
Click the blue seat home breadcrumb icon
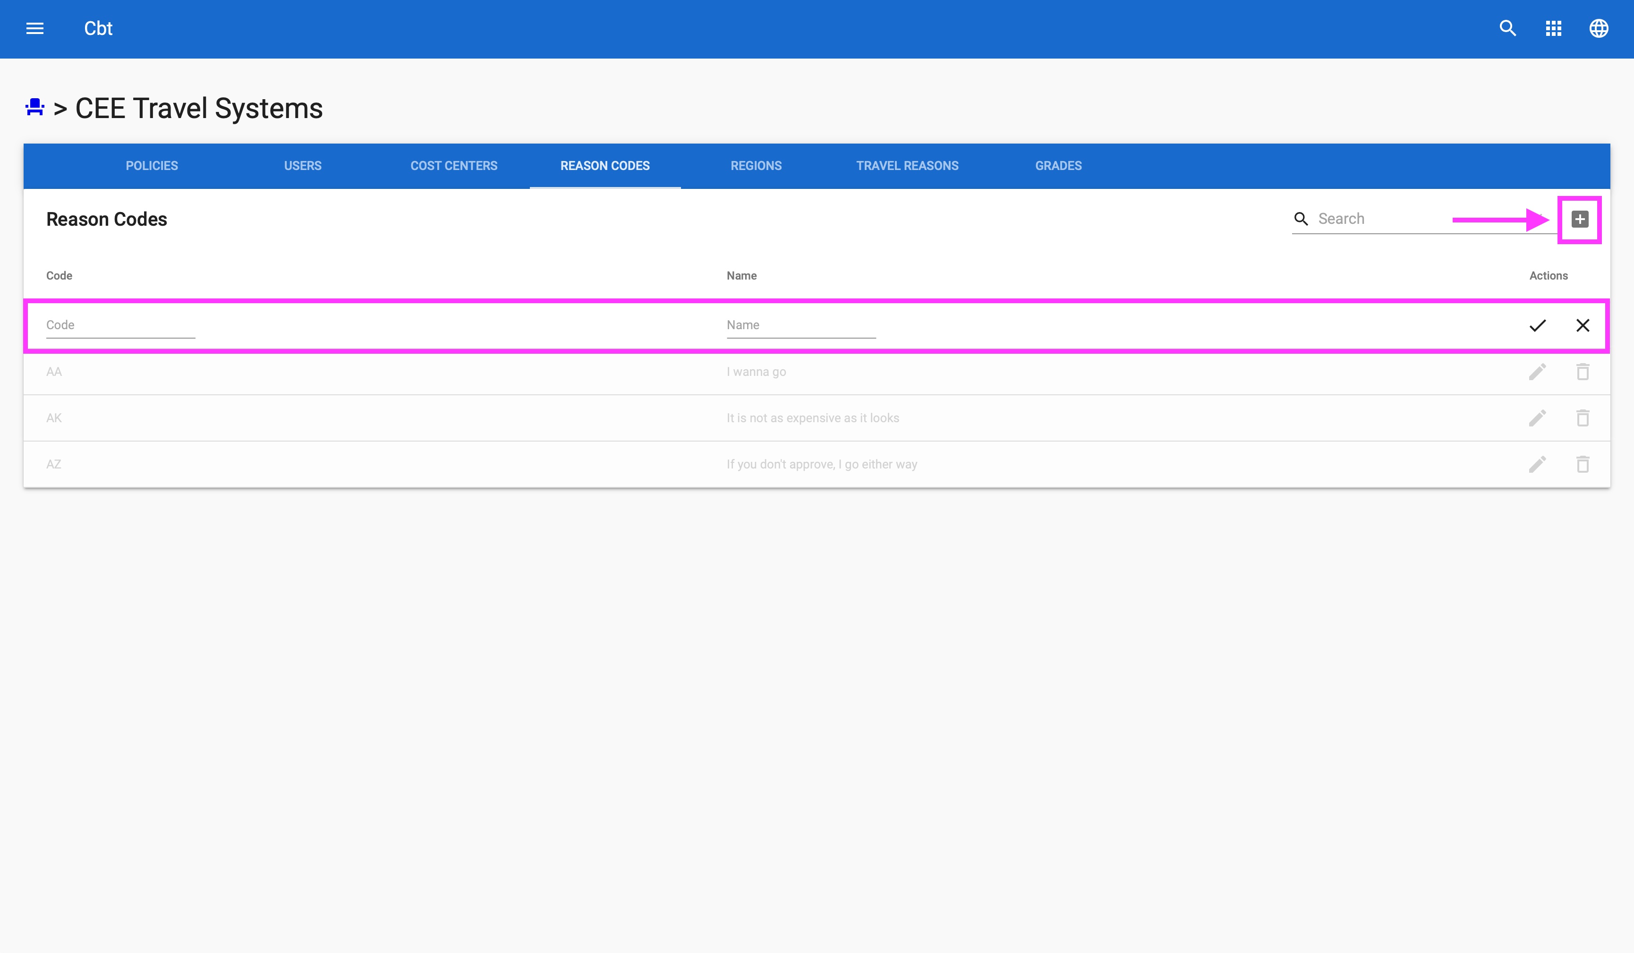coord(34,107)
